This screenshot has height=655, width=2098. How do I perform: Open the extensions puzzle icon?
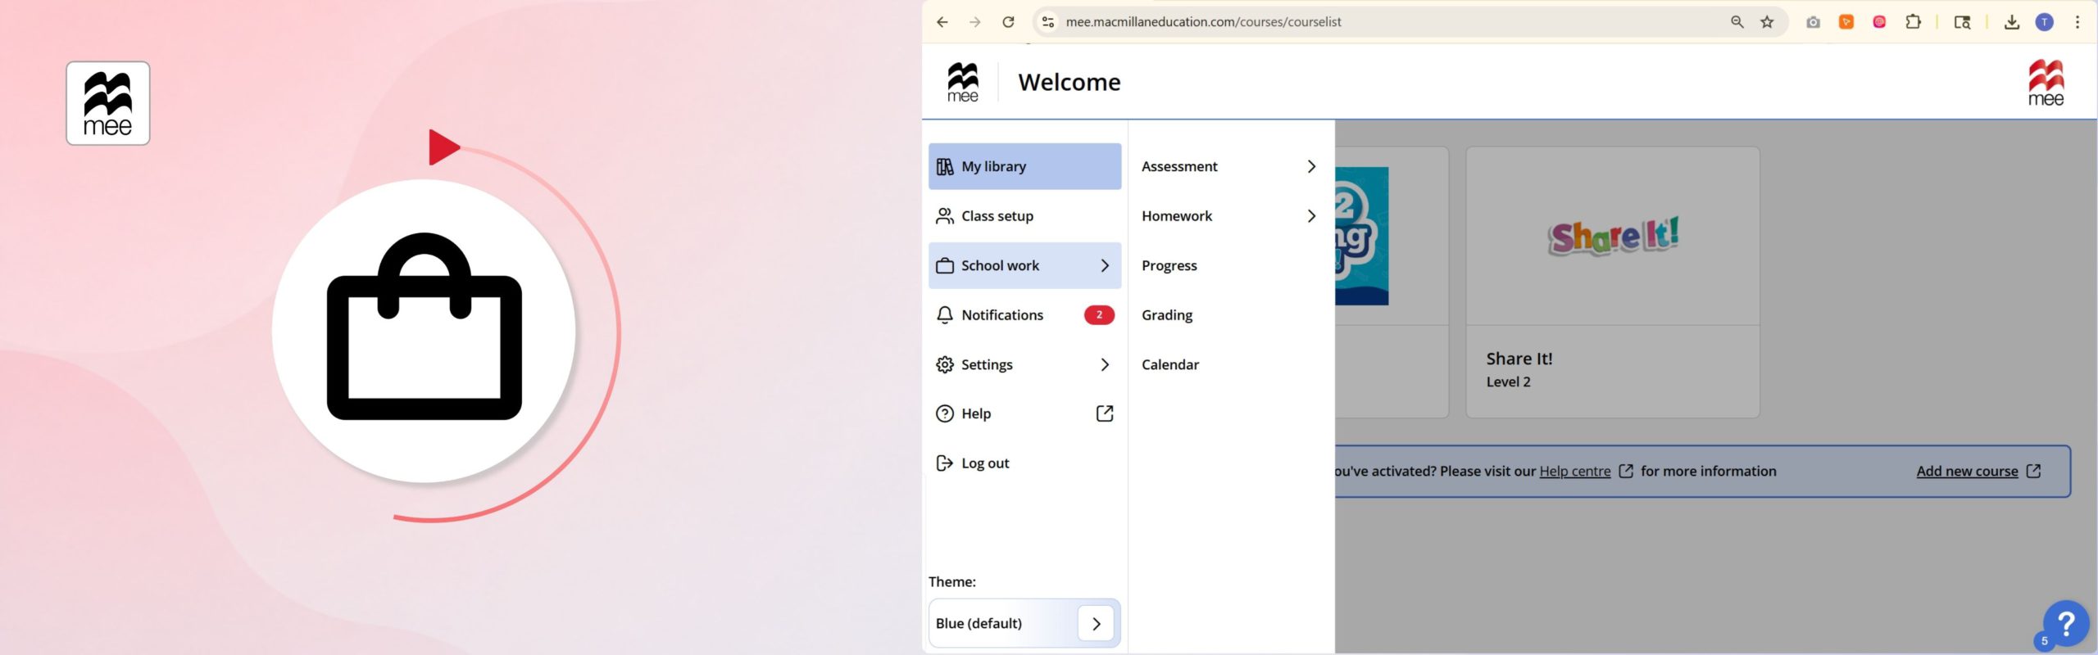pyautogui.click(x=1913, y=22)
